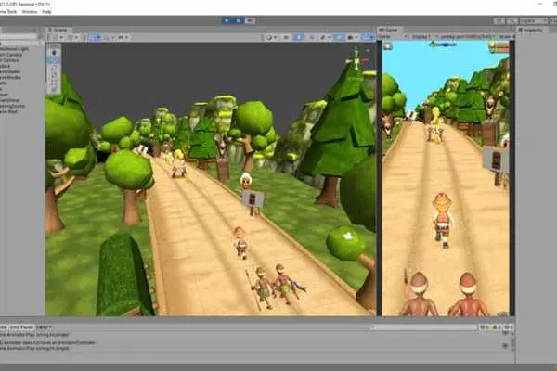Image resolution: width=557 pixels, height=371 pixels.
Task: Switch to the Game tab
Action: [x=389, y=30]
